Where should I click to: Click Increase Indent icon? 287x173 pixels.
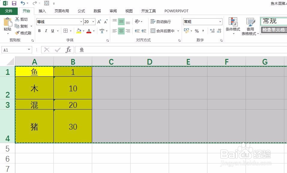144,31
